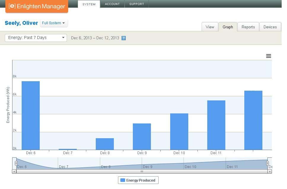Open the chart hamburger export menu

tap(268, 56)
